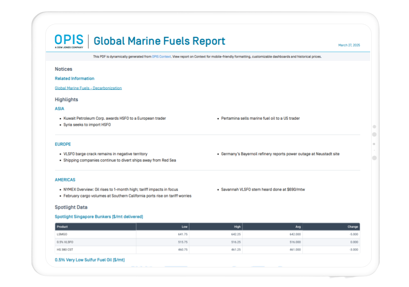Screen dimensions: 409x287
Task: Select the EUROPE highlights section heading
Action: tap(63, 144)
